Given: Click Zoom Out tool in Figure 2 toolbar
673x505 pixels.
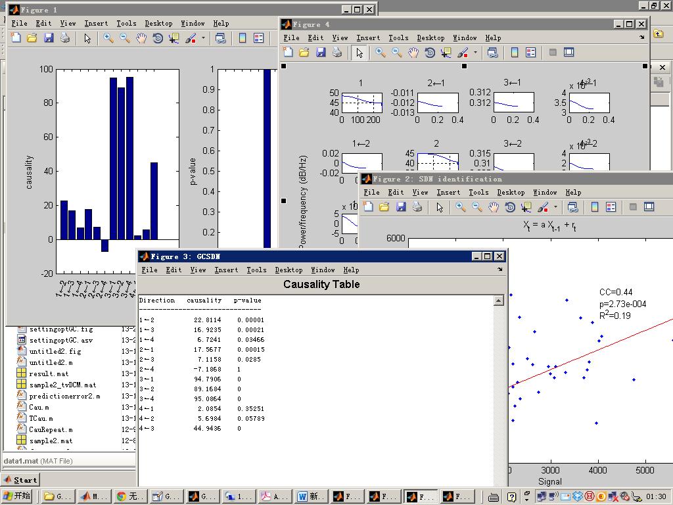Looking at the screenshot, I should tap(477, 207).
